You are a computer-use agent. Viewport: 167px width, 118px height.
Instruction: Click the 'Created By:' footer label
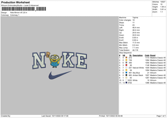pyautogui.click(x=6, y=116)
